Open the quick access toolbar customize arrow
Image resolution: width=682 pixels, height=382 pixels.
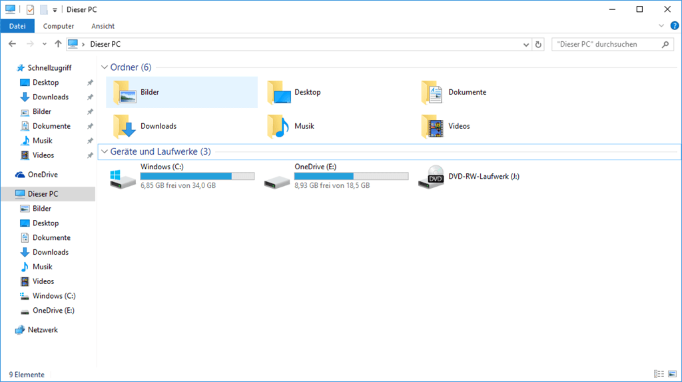coord(55,10)
